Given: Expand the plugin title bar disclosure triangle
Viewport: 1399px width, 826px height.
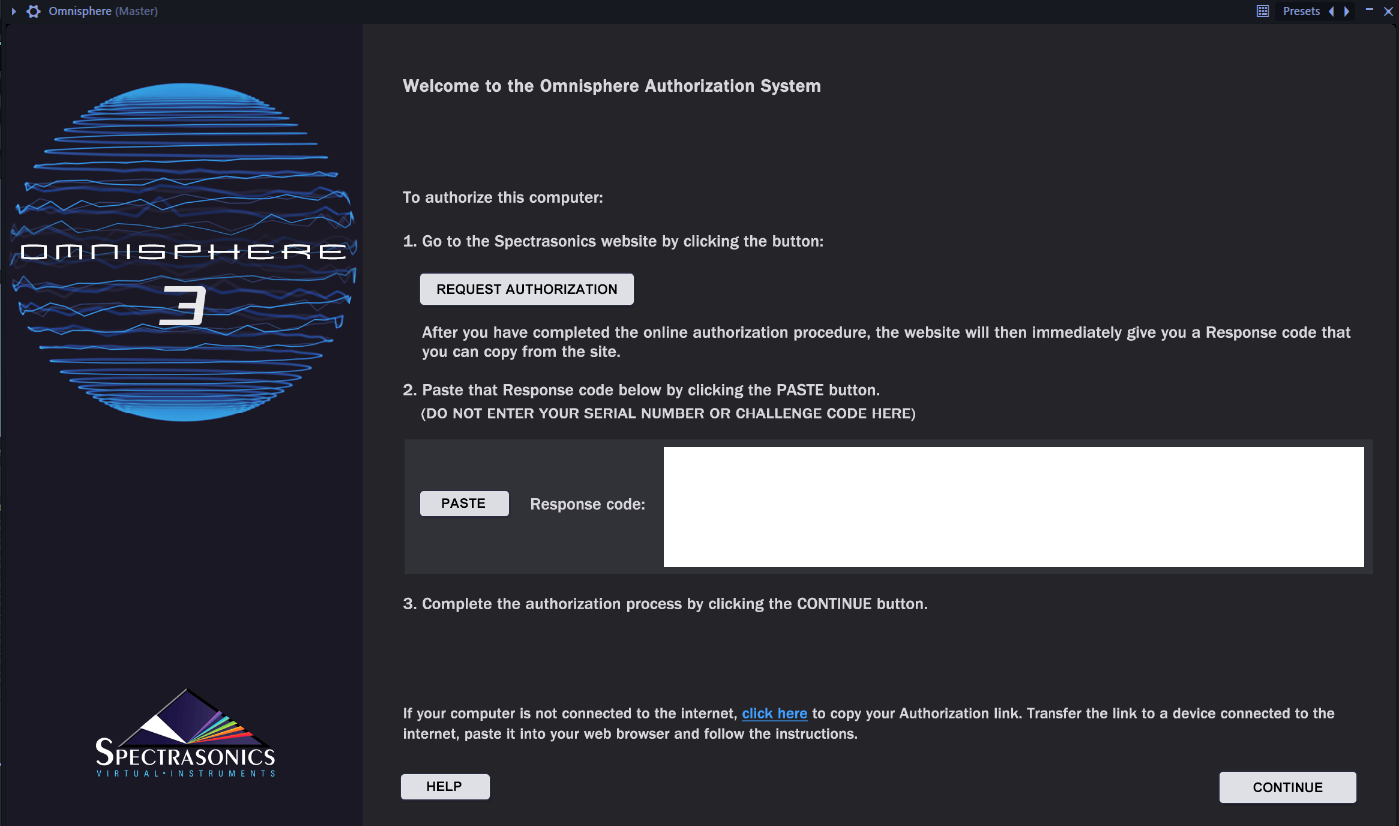Looking at the screenshot, I should click(x=13, y=11).
